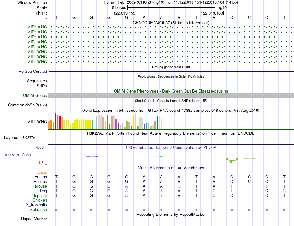This screenshot has width=294, height=226.
Task: Click 'Publications: Sequences in Scientific Articles' title
Action: coord(171,76)
